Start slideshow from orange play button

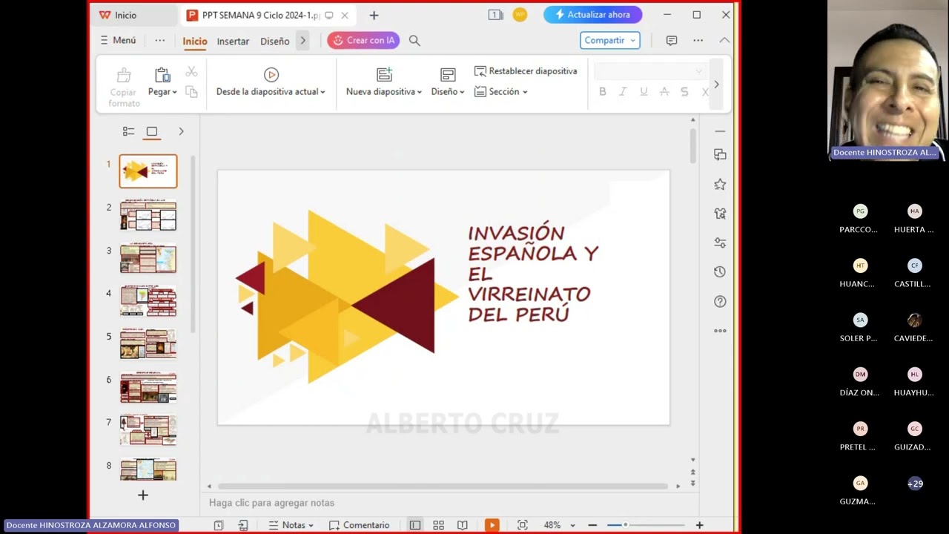(492, 525)
